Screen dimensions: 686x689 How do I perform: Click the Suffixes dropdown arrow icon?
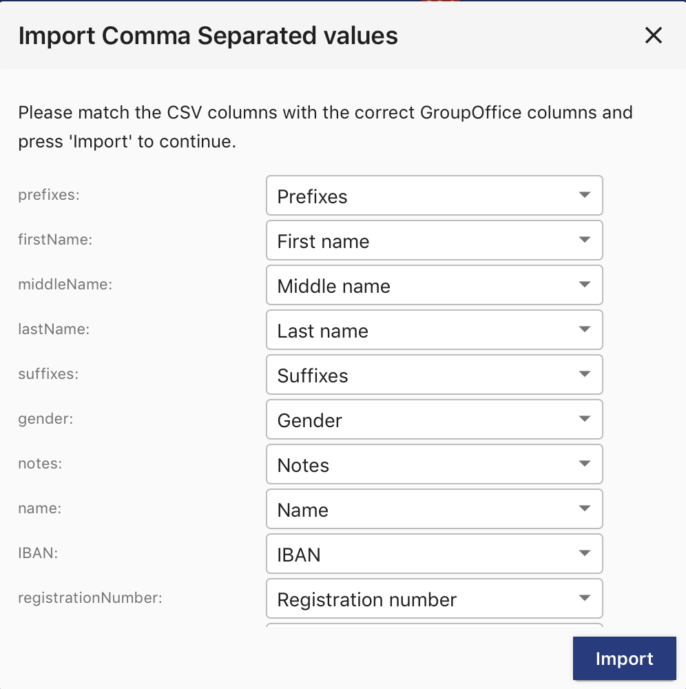(x=584, y=374)
